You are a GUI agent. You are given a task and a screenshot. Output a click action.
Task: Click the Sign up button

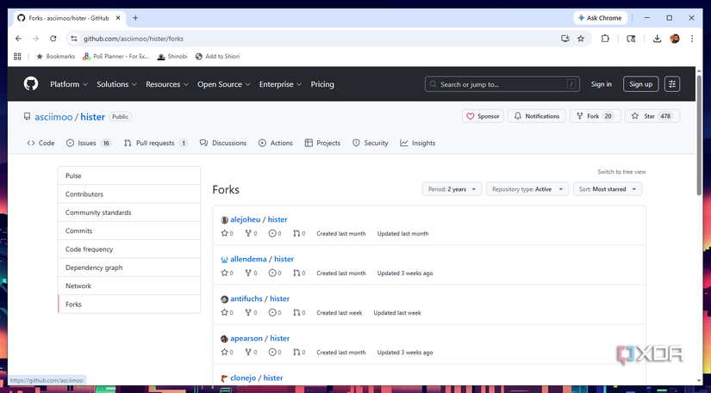click(x=640, y=84)
